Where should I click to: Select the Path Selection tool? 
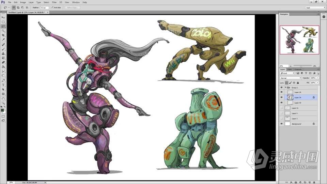pos(3,90)
